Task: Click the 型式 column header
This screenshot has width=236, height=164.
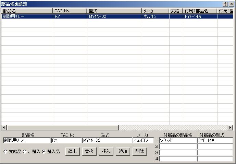Action: (x=114, y=11)
